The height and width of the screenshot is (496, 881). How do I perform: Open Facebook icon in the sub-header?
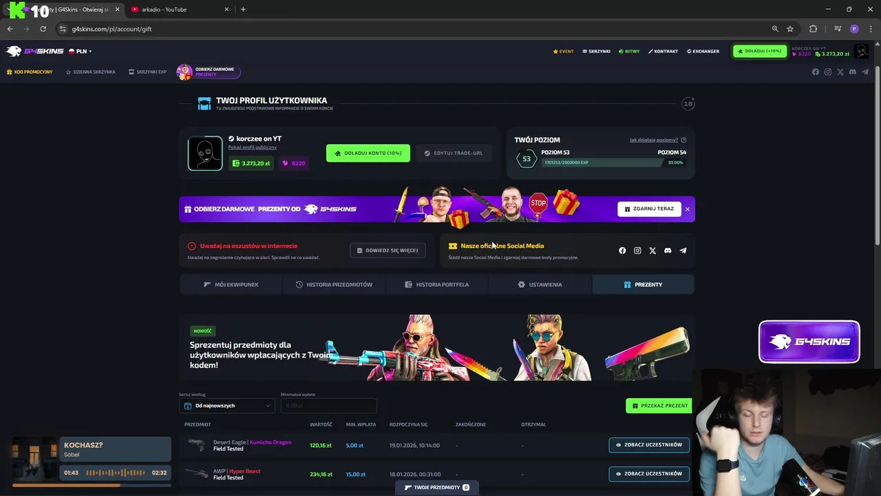pos(816,72)
